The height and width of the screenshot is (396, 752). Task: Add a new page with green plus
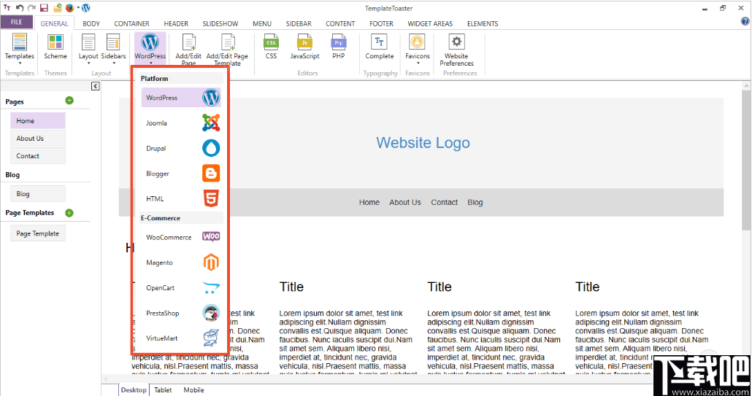coord(69,101)
